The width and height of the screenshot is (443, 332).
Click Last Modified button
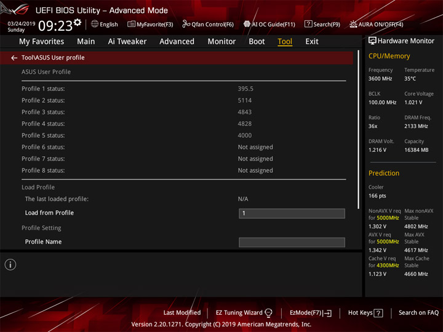[x=182, y=313]
